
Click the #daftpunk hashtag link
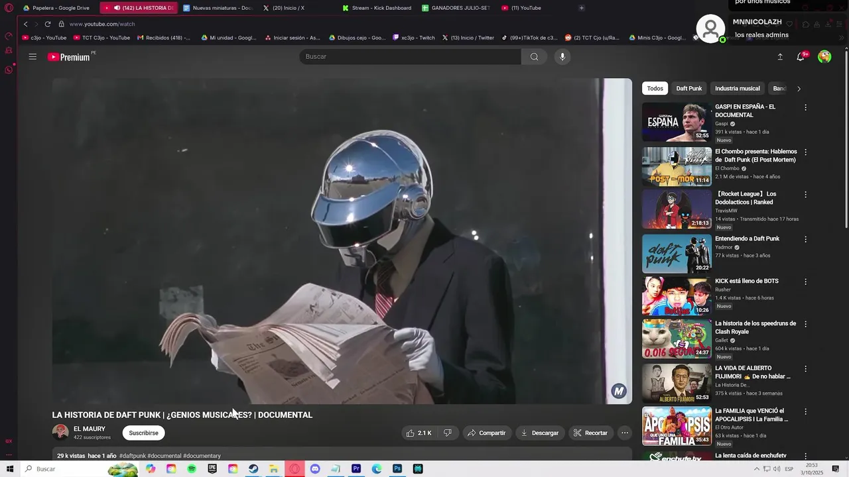point(133,456)
